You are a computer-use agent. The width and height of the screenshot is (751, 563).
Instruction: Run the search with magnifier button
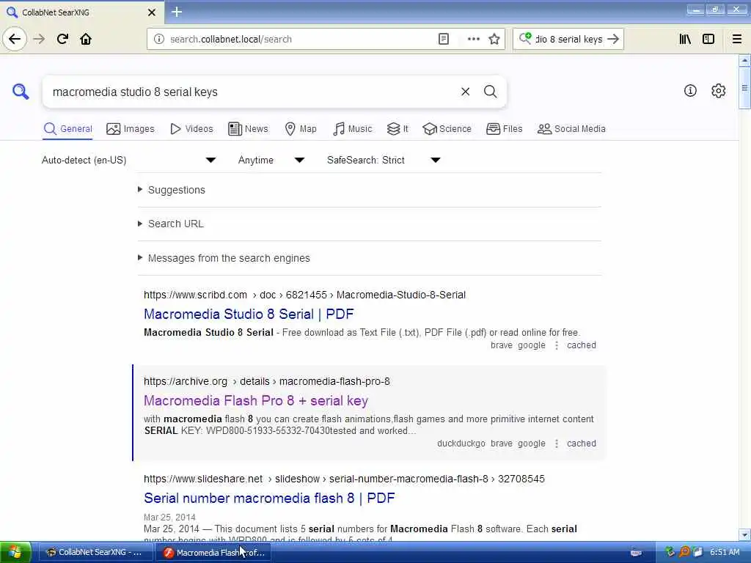coord(490,92)
